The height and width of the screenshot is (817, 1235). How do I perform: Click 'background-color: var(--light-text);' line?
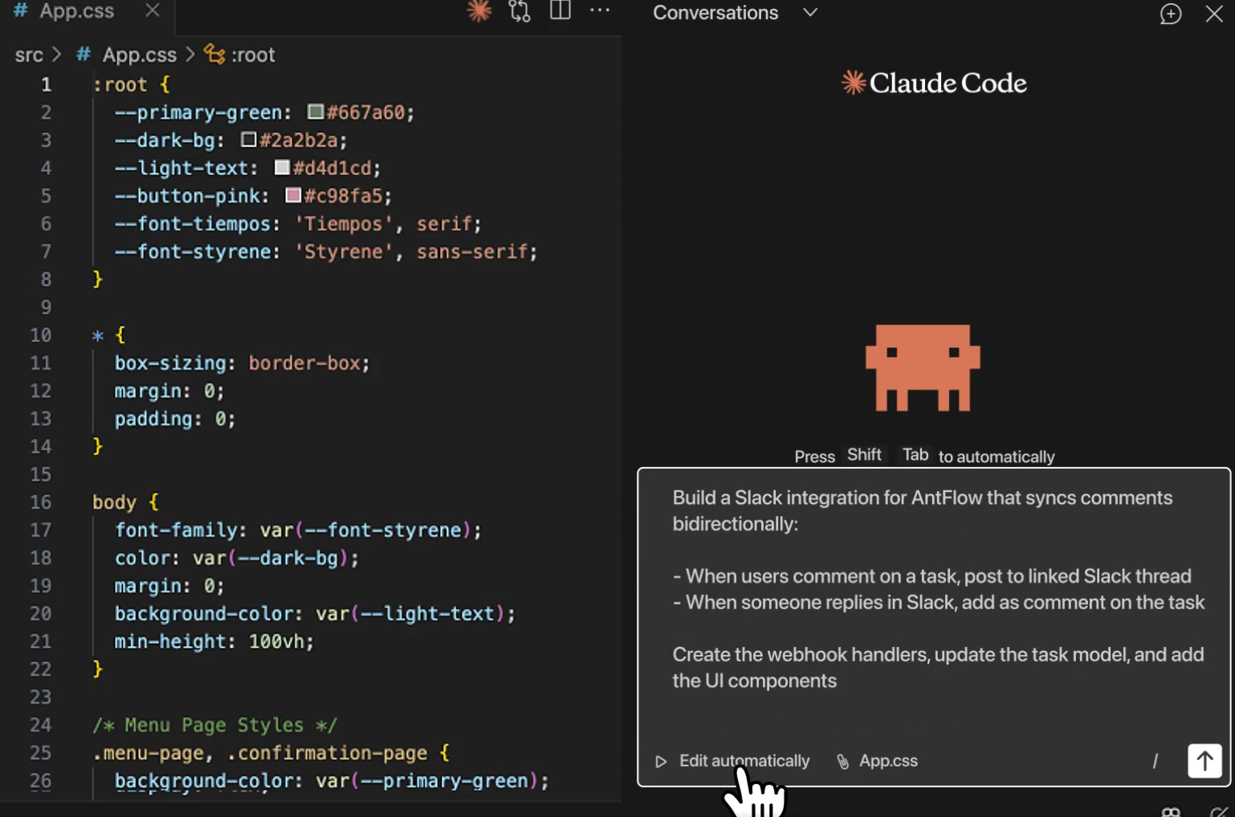point(315,613)
